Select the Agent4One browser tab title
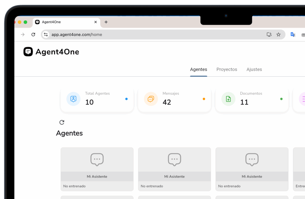Image resolution: width=305 pixels, height=199 pixels. [51, 22]
